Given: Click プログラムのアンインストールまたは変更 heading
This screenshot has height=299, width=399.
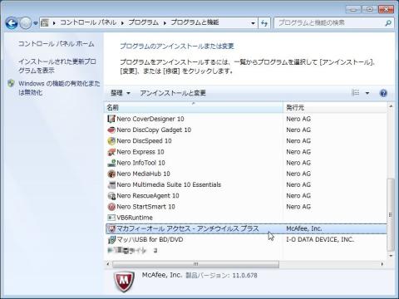Looking at the screenshot, I should (177, 47).
